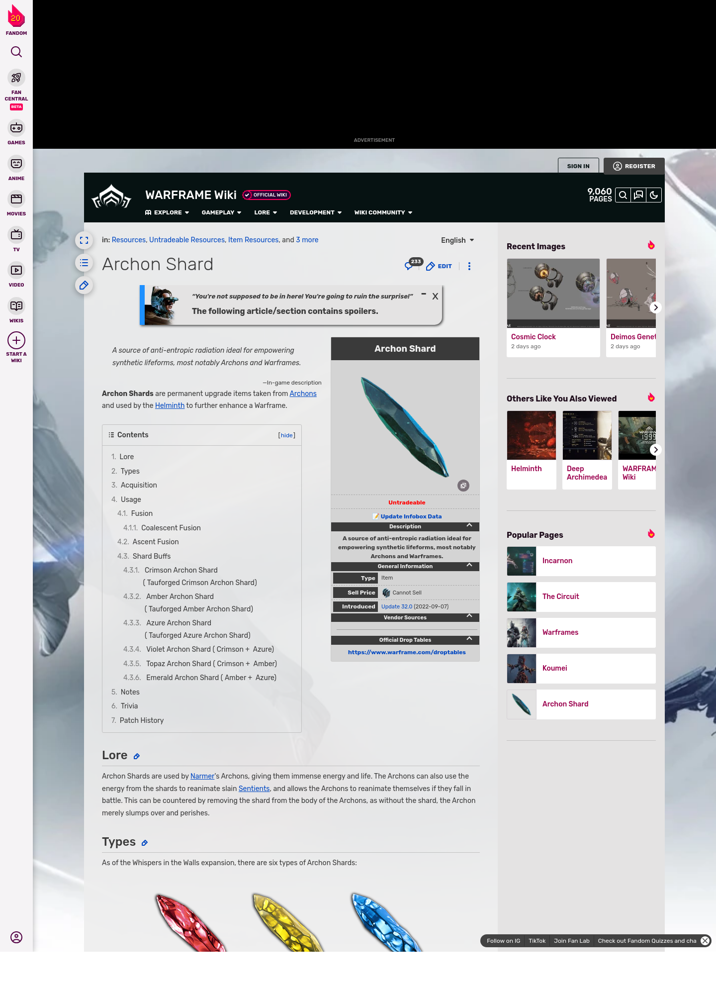Open The Circuit popular page
716x995 pixels.
581,597
